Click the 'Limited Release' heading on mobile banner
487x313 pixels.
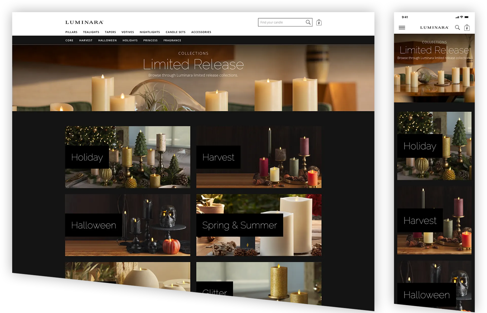[434, 50]
